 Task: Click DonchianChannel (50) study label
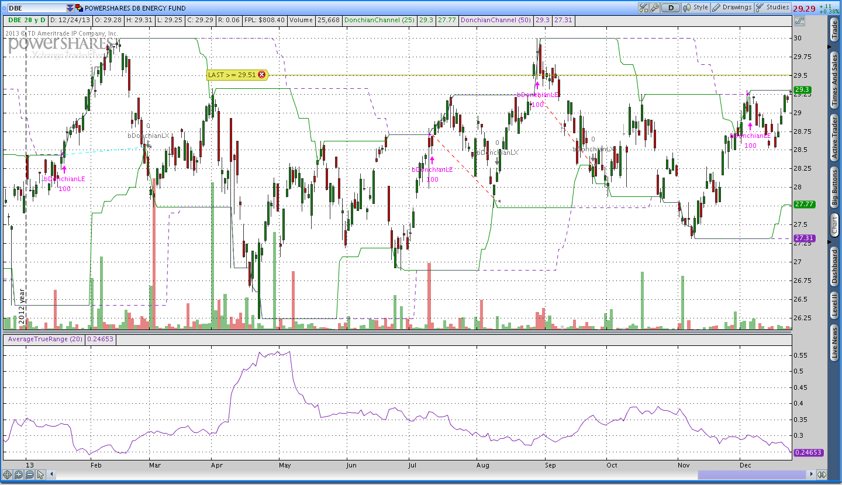[496, 20]
